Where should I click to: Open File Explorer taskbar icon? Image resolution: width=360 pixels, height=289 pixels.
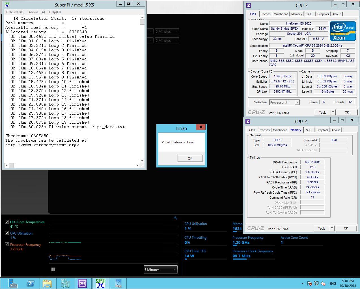[47, 283]
